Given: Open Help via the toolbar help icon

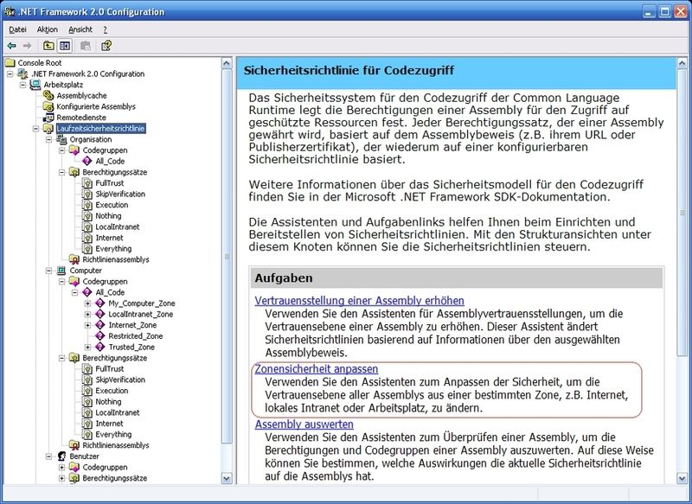Looking at the screenshot, I should 106,46.
